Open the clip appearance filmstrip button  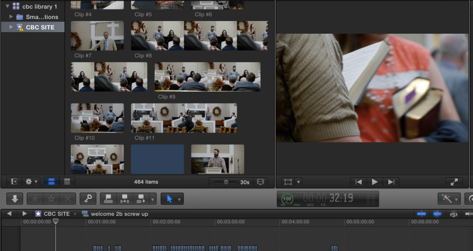260,182
